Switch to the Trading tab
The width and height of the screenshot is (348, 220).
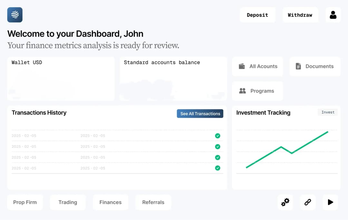(68, 202)
